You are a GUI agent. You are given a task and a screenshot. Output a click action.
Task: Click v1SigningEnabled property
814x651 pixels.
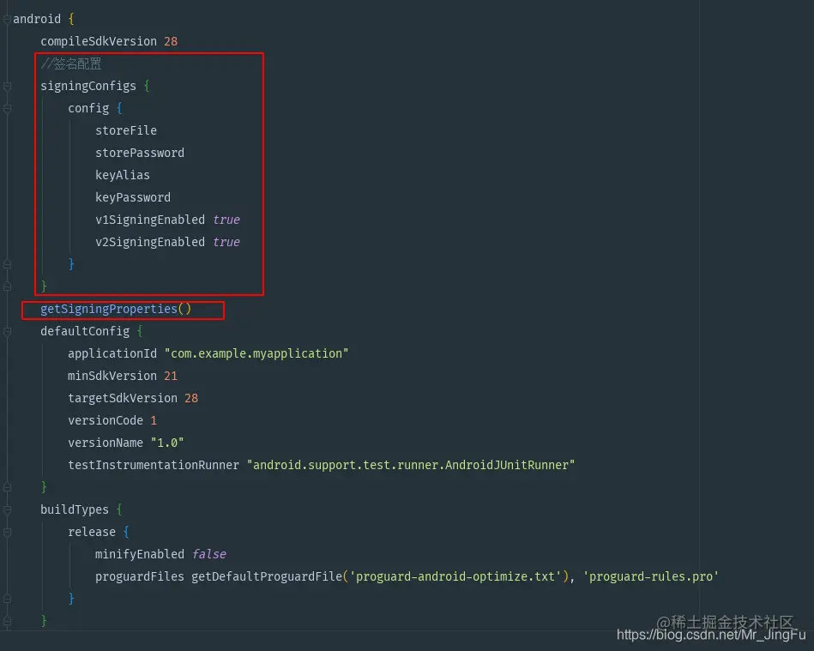tap(150, 220)
